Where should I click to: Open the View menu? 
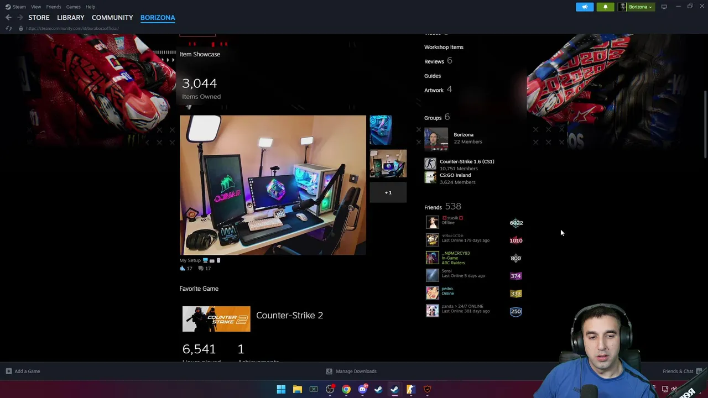36,7
